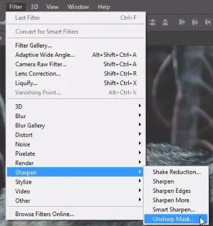Open the Filter menu in menu bar
Viewport: 213px width, 226px height.
[x=16, y=7]
